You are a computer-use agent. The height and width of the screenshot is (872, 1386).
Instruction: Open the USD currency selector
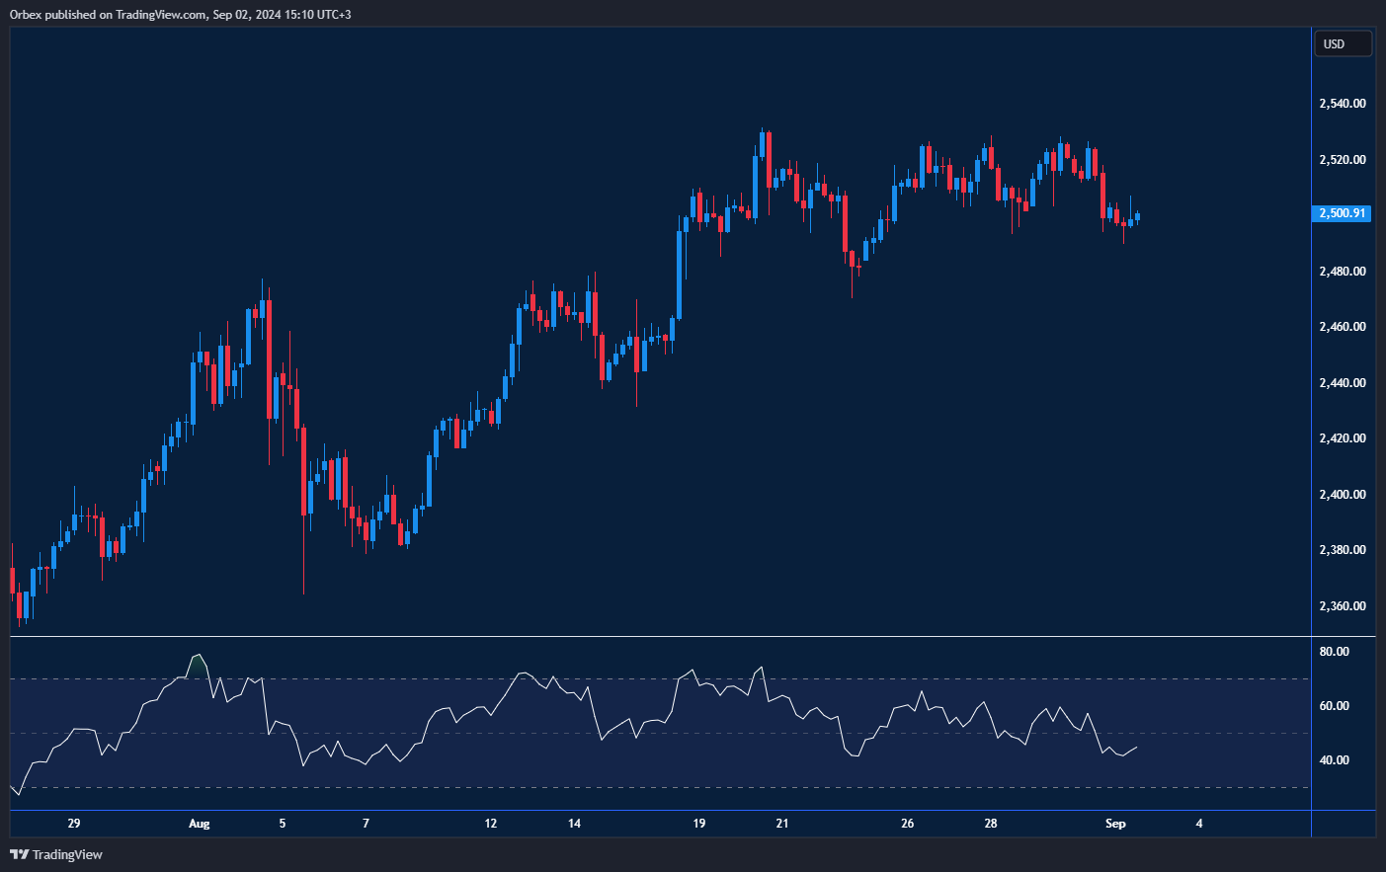1342,44
